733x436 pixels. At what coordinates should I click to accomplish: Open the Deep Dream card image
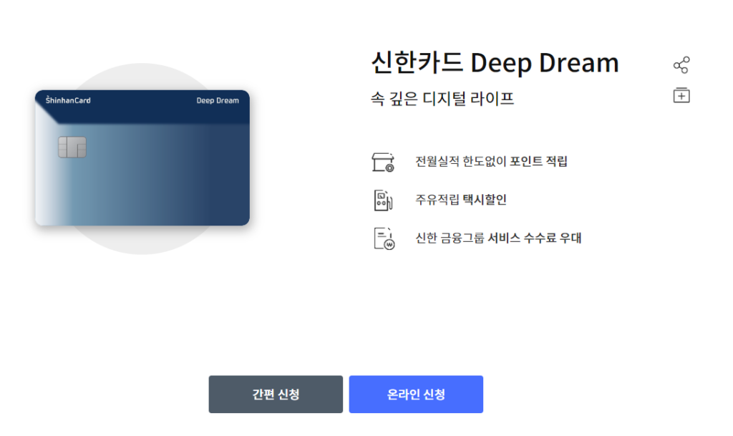(x=142, y=158)
